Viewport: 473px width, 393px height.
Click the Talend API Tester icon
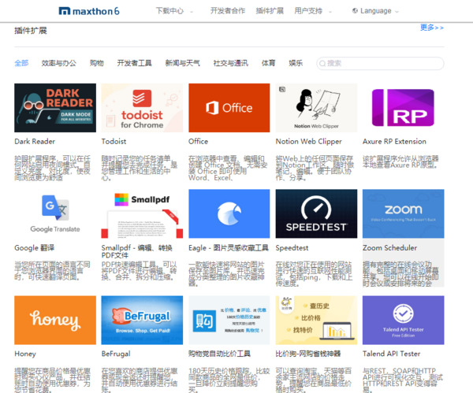click(403, 320)
